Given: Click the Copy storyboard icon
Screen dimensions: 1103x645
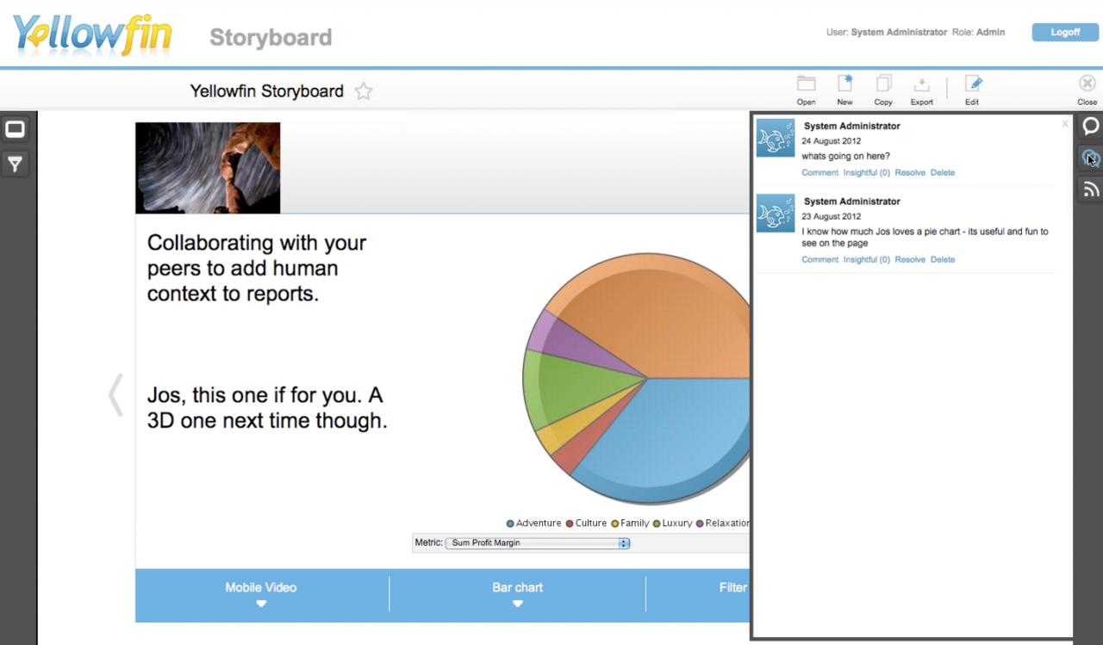Looking at the screenshot, I should tap(883, 84).
